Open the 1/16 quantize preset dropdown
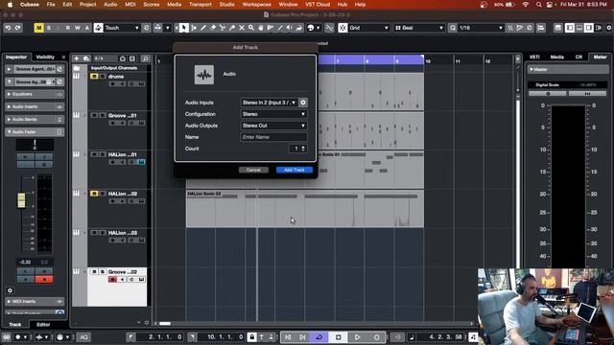614x345 pixels. [x=481, y=28]
